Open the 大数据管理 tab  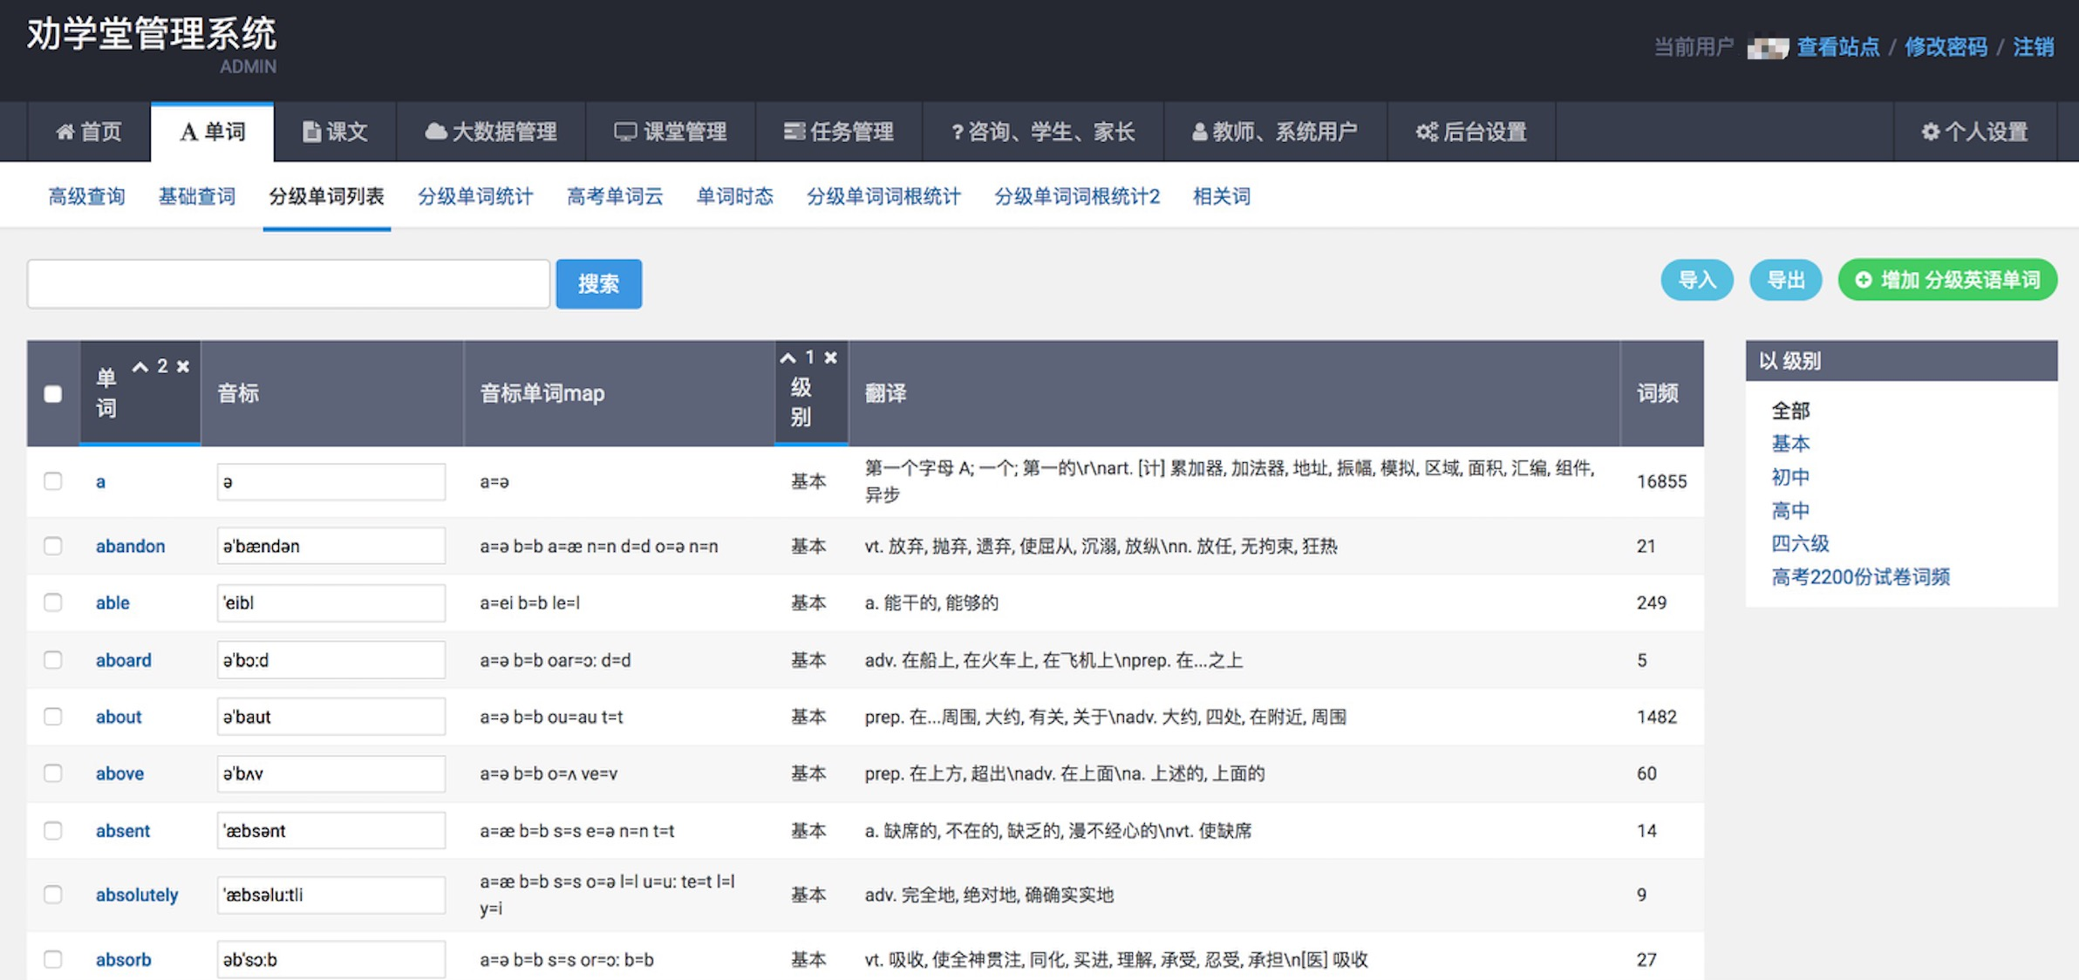point(491,132)
